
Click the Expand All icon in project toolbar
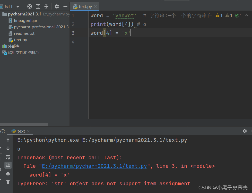pos(38,7)
